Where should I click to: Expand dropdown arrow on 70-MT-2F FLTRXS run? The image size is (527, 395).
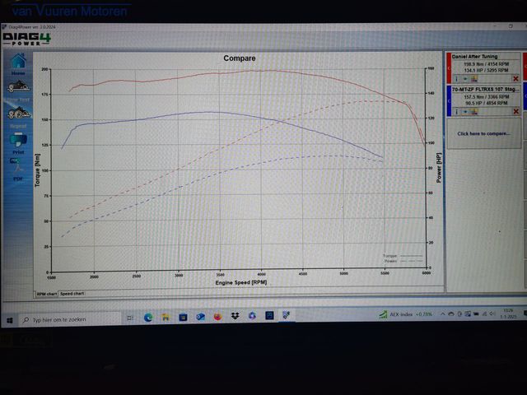pos(464,111)
